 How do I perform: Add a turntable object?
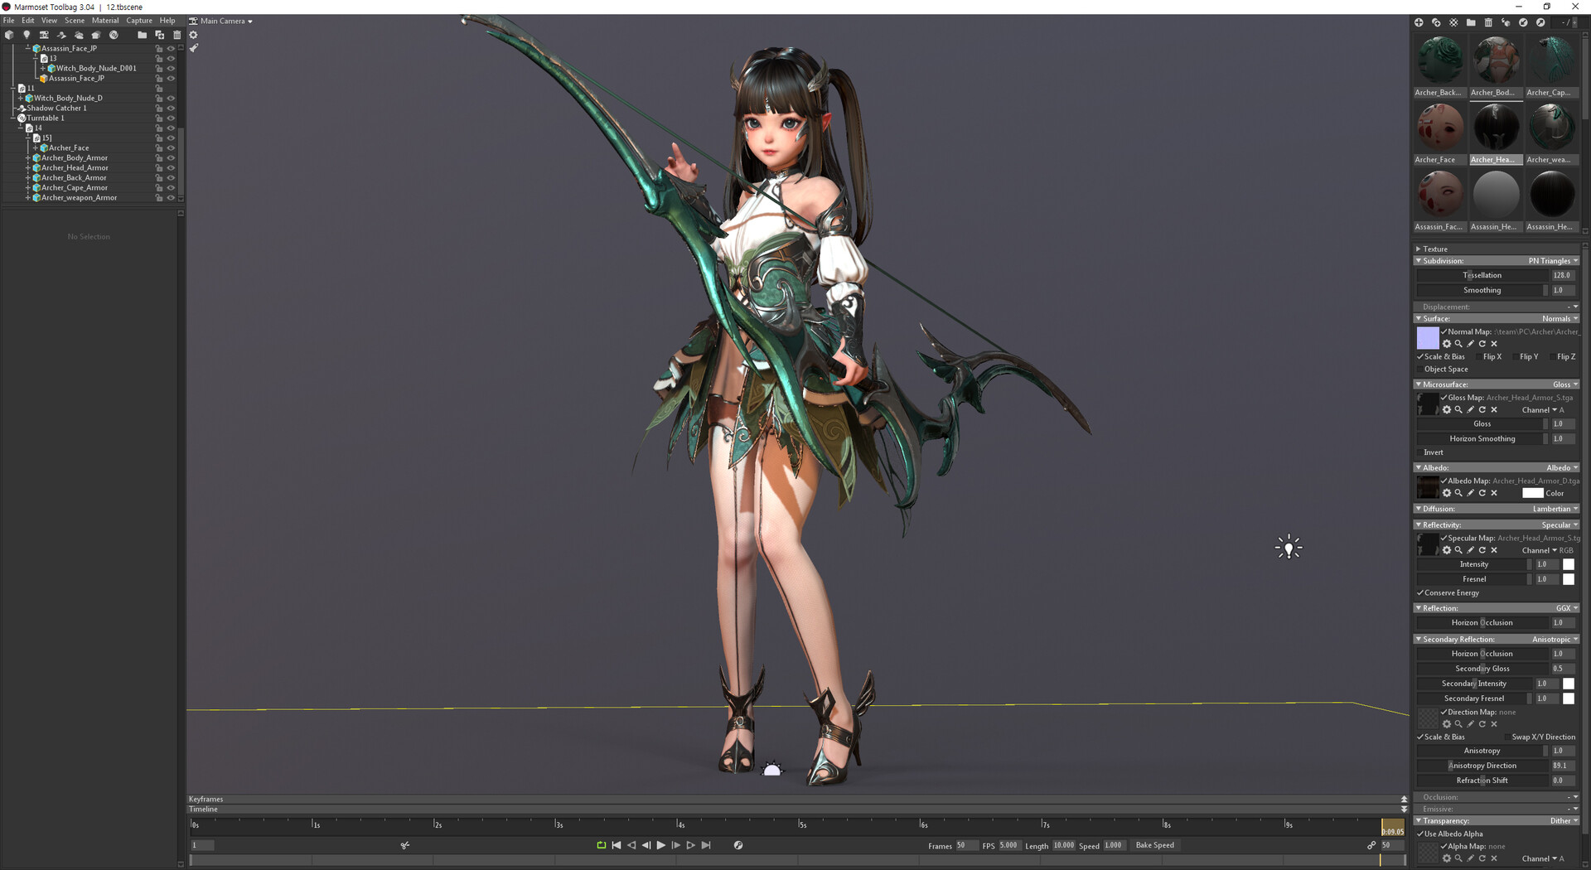tap(114, 35)
